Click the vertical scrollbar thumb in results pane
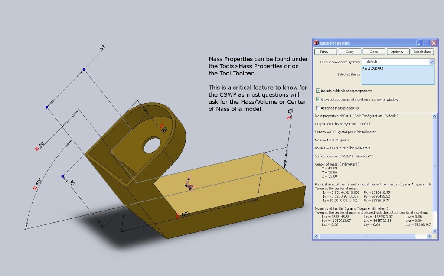Screen dimensions: 444x276 pos(434,166)
